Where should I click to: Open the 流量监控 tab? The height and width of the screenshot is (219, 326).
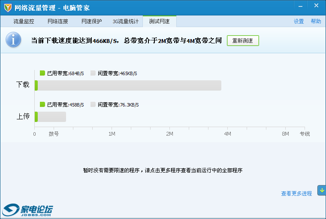(x=24, y=21)
